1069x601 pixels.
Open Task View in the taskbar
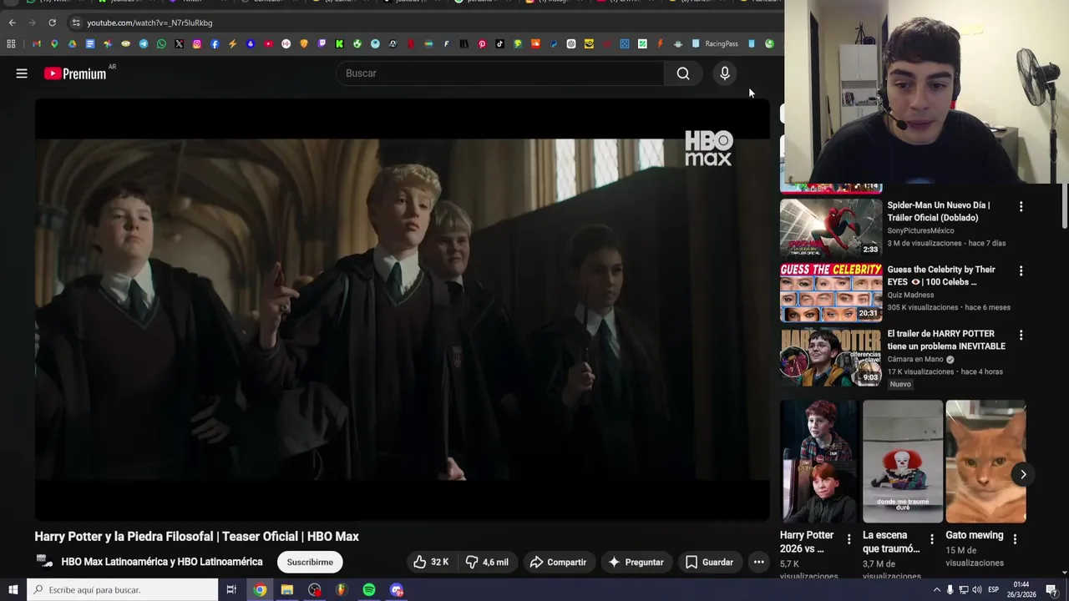coord(231,589)
